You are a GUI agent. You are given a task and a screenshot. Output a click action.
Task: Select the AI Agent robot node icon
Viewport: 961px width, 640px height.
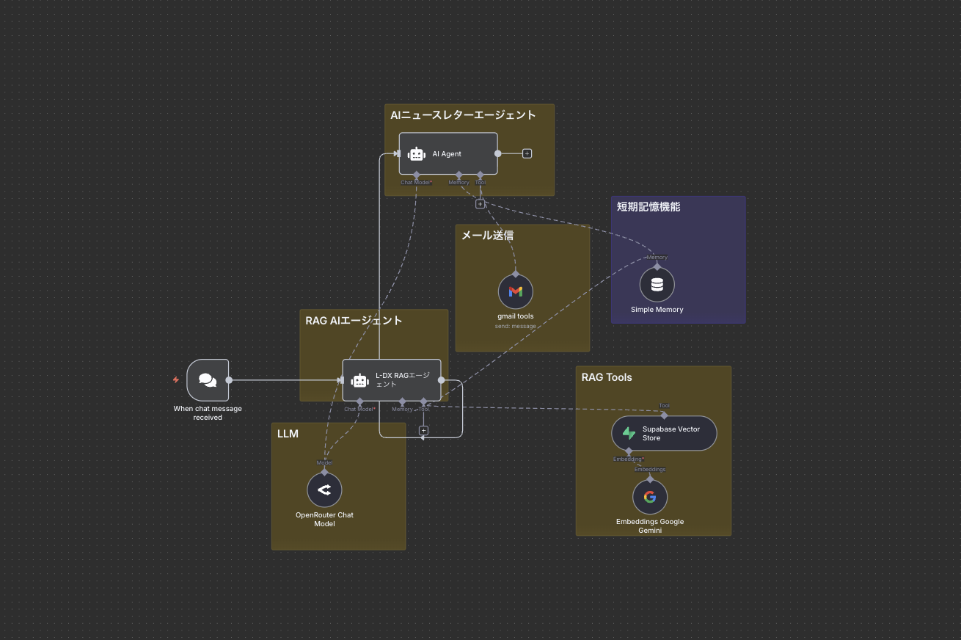[416, 154]
